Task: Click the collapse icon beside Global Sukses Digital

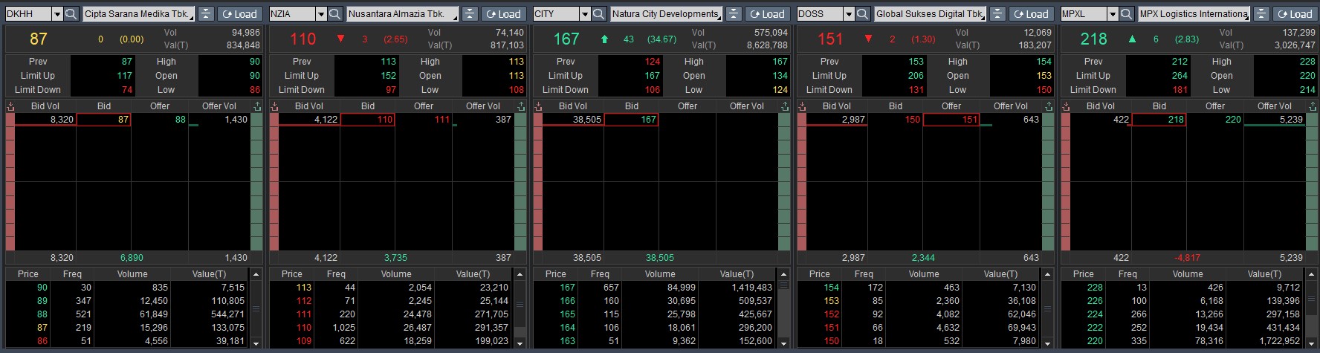Action: coord(997,14)
